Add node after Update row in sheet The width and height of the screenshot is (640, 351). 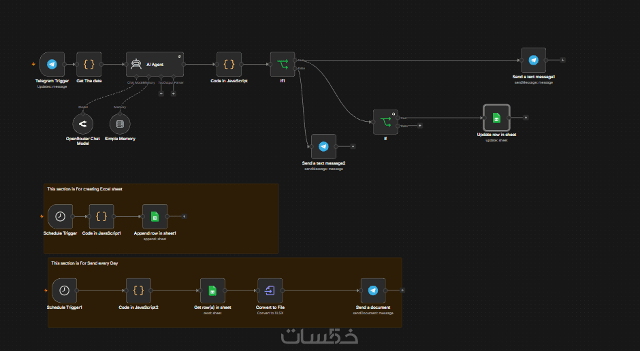click(x=526, y=118)
